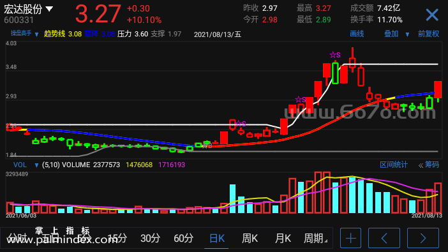Toggle the 前复权 adjustment setting
Screen dimensions: 448x252
pos(428,34)
